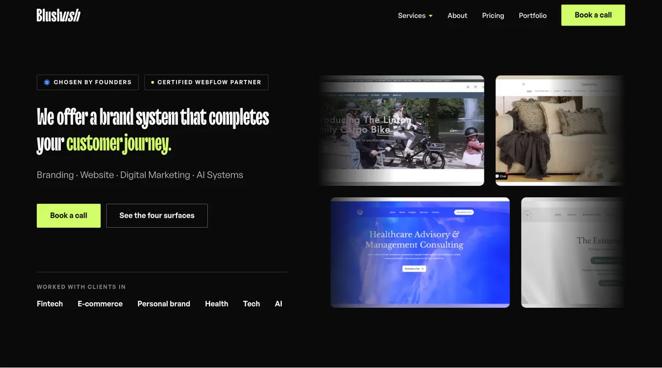The height and width of the screenshot is (368, 662).
Task: Click the Certified Webflow Partner badge
Action: [206, 82]
